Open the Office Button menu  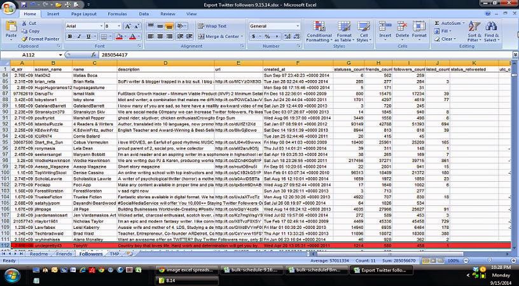9,7
